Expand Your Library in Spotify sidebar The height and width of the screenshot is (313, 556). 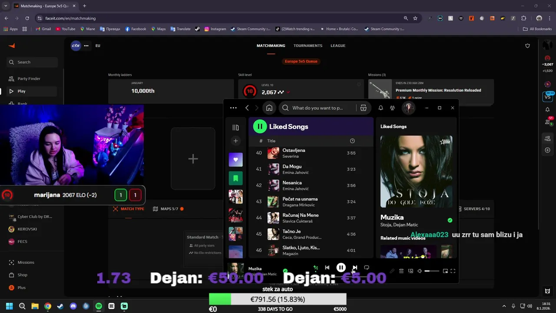pos(235,127)
